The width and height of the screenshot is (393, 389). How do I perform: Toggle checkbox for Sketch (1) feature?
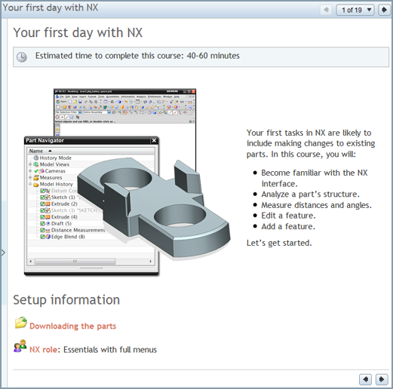coord(42,198)
